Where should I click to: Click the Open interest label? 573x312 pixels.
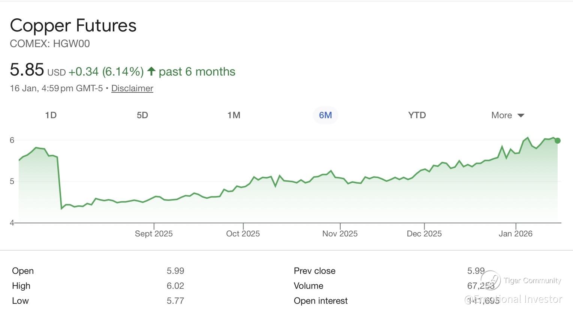321,301
